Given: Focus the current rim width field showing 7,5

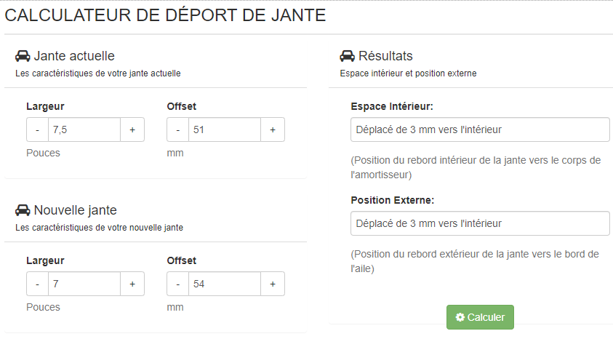Looking at the screenshot, I should click(x=84, y=129).
